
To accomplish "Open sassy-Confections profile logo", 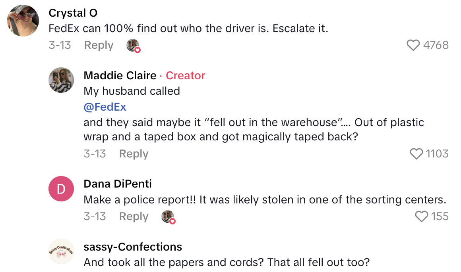I will [x=61, y=252].
